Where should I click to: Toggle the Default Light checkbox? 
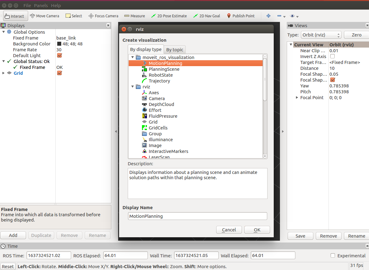coord(59,56)
